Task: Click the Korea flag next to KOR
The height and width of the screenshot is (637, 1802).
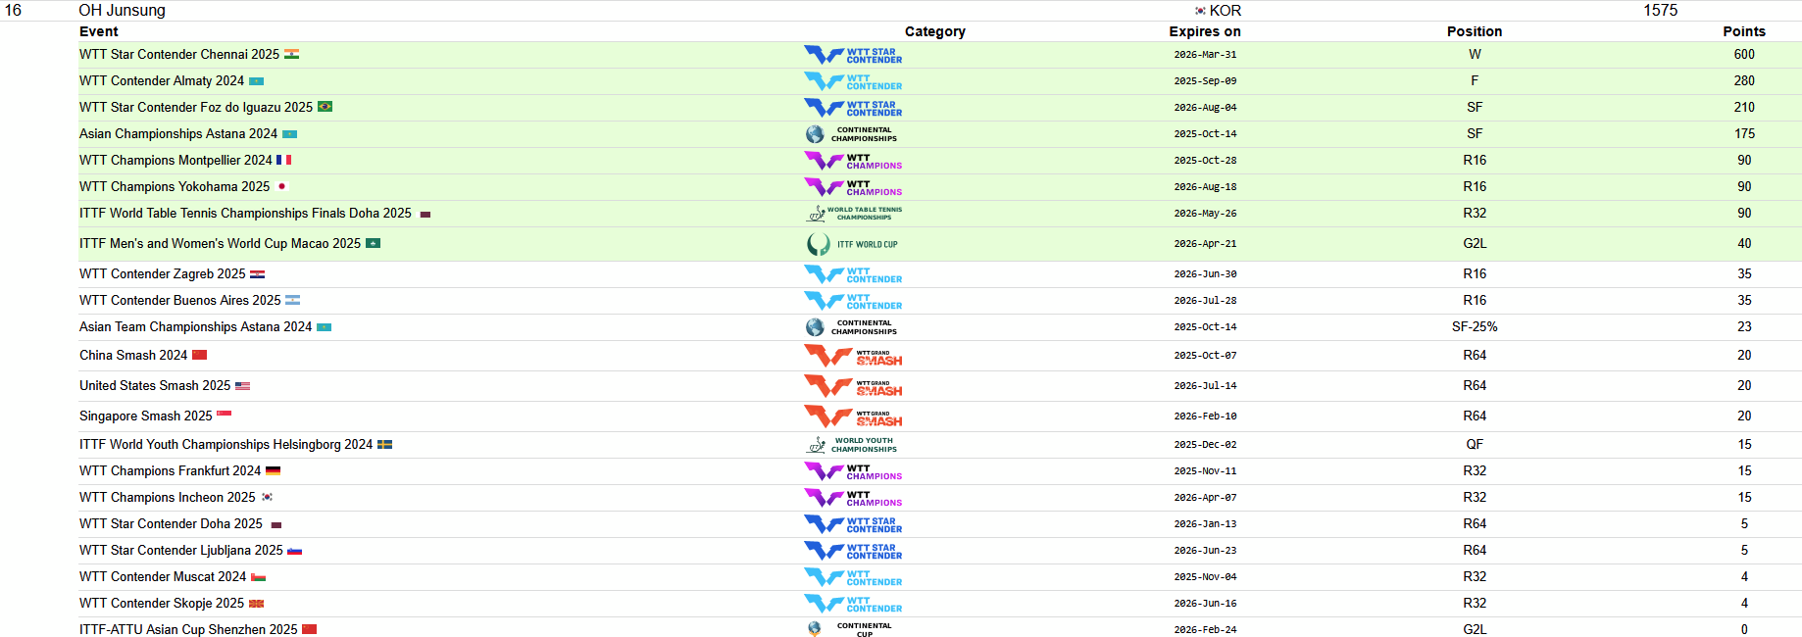Action: pos(1200,11)
